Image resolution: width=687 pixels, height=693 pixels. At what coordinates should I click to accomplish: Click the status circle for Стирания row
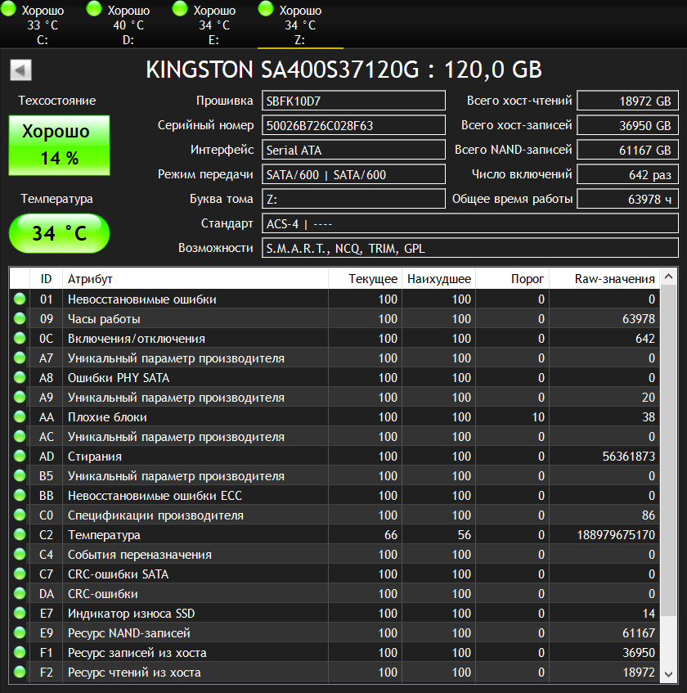pos(20,457)
